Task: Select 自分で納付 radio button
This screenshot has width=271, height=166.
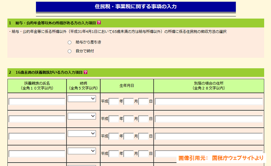Action: pyautogui.click(x=69, y=51)
